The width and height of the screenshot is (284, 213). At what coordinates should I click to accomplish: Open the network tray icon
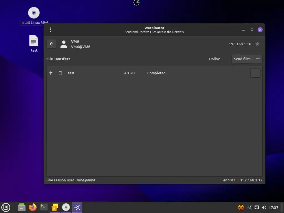pyautogui.click(x=257, y=207)
